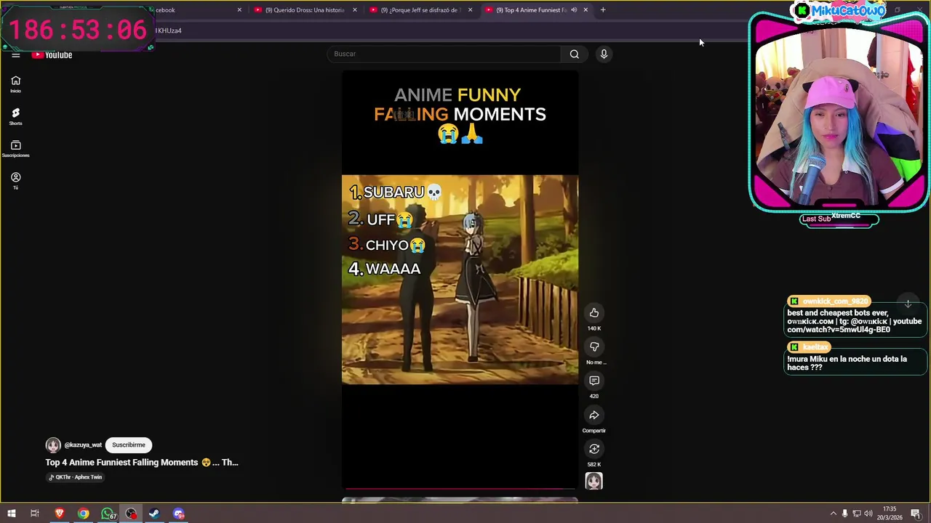
Task: Open Google Chrome from the taskbar
Action: click(84, 514)
